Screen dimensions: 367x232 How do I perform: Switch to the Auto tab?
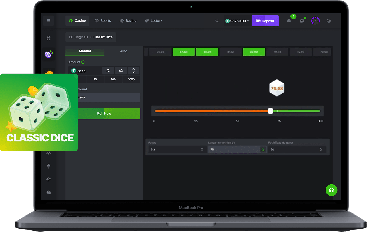click(x=123, y=51)
